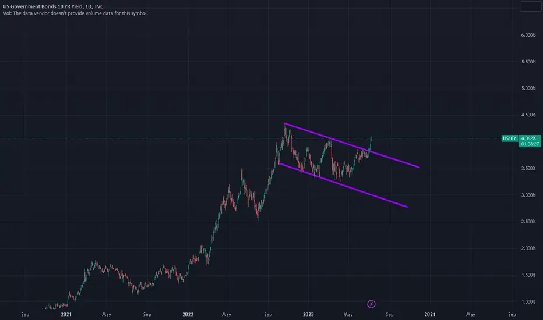Viewport: 543px width, 320px height.
Task: Click the countdown timer 01:08:27
Action: pos(530,144)
